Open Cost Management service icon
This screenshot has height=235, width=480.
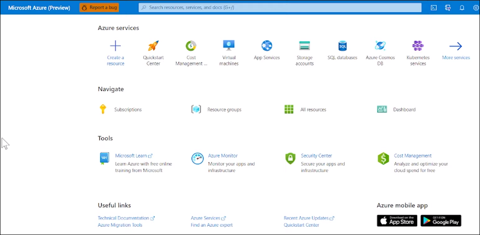191,46
